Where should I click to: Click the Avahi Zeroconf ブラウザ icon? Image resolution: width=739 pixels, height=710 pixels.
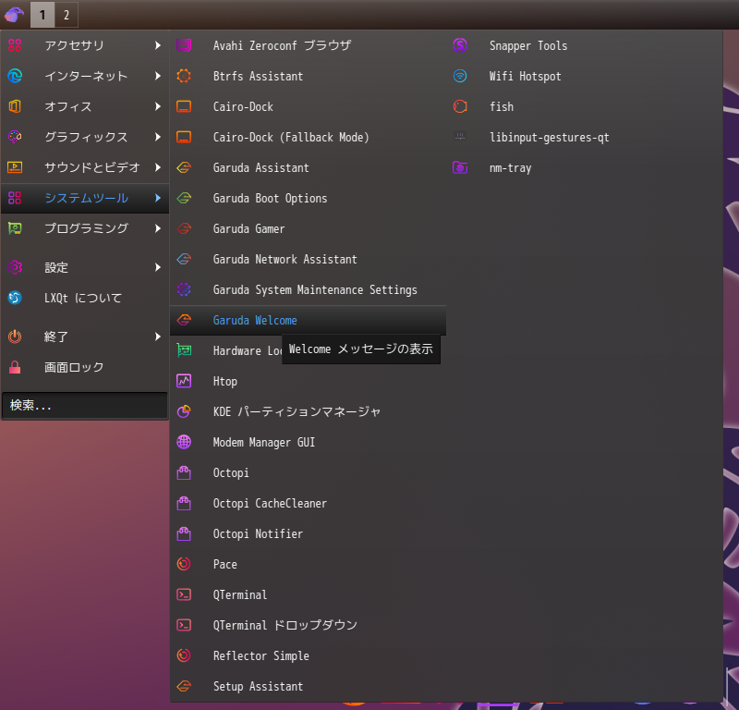(184, 45)
